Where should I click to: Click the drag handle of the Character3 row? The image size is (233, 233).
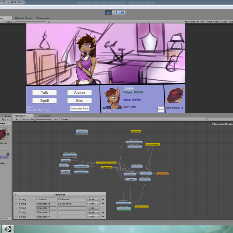tap(16, 212)
